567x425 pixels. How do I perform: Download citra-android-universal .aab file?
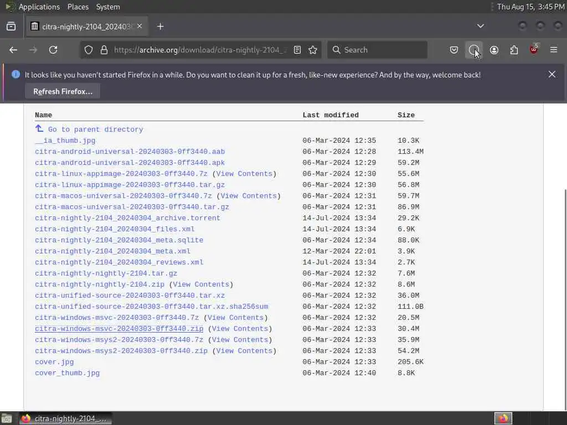[130, 152]
